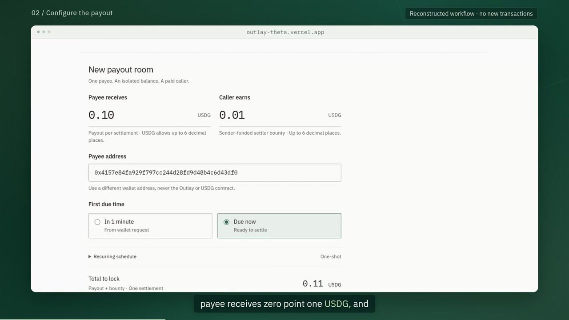Click the video progress bar at bottom
The width and height of the screenshot is (569, 320).
point(284,319)
